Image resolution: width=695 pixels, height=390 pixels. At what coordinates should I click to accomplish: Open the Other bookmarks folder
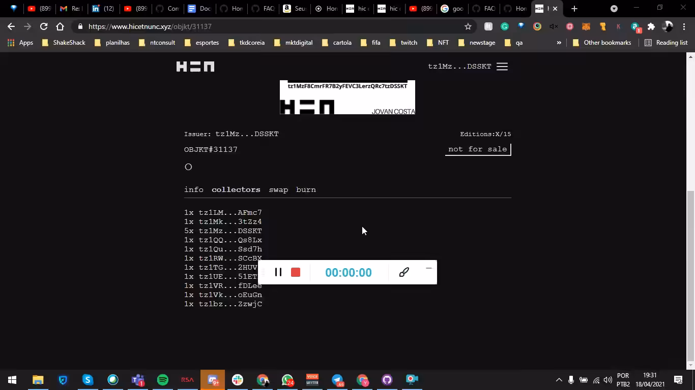[x=602, y=43]
